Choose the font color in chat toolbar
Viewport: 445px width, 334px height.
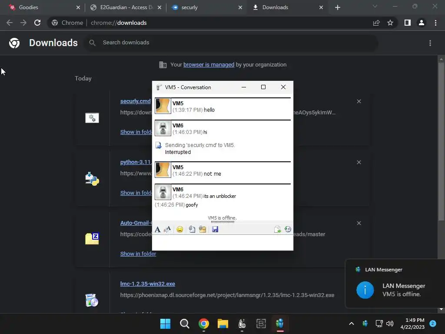tap(167, 229)
